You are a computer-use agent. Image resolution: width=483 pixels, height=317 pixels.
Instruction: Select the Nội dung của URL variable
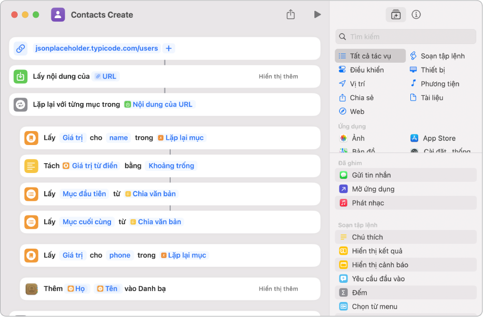(x=159, y=105)
